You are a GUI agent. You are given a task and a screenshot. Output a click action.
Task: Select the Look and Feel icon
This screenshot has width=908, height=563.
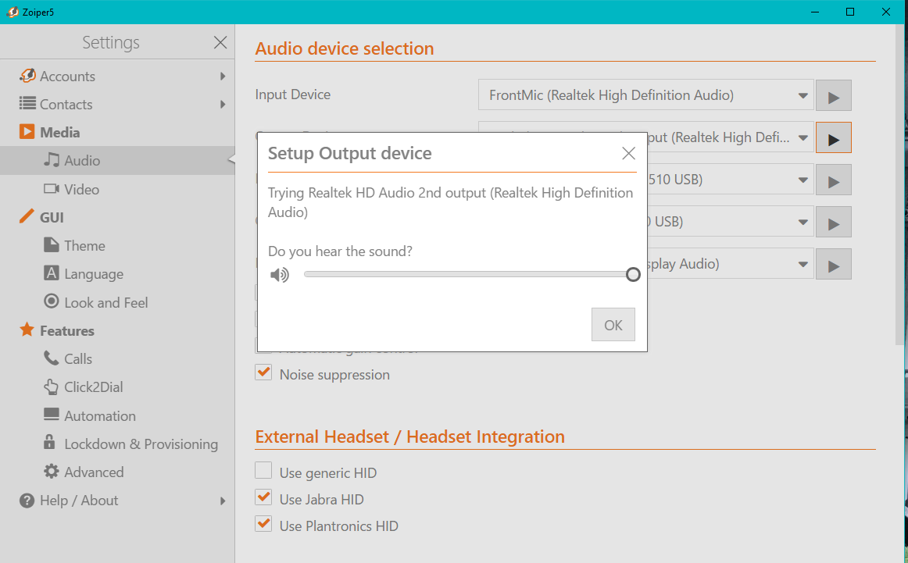[52, 302]
